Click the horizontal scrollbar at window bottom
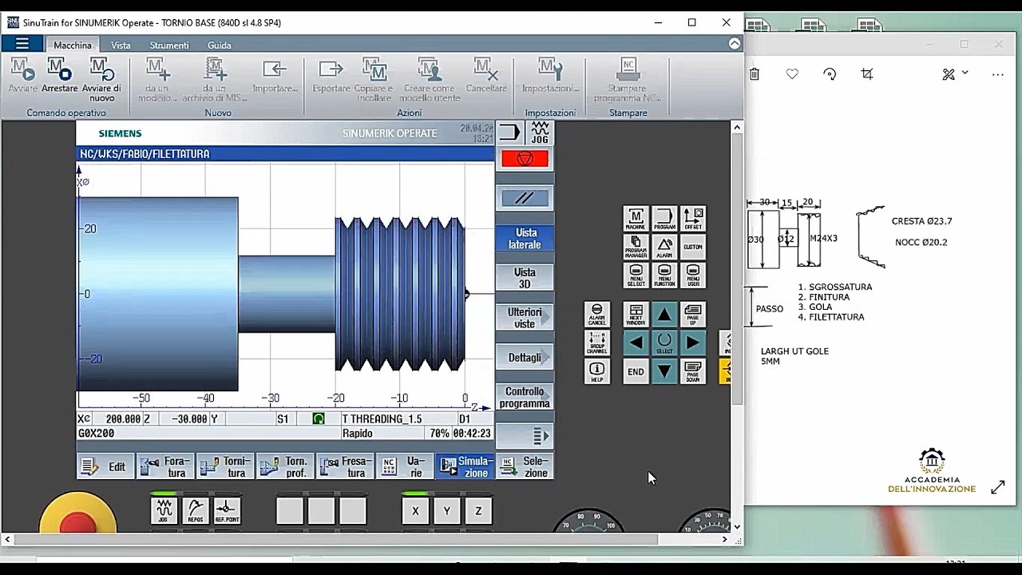 (335, 540)
